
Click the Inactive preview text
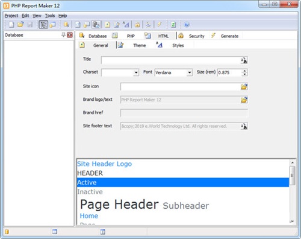(90, 192)
